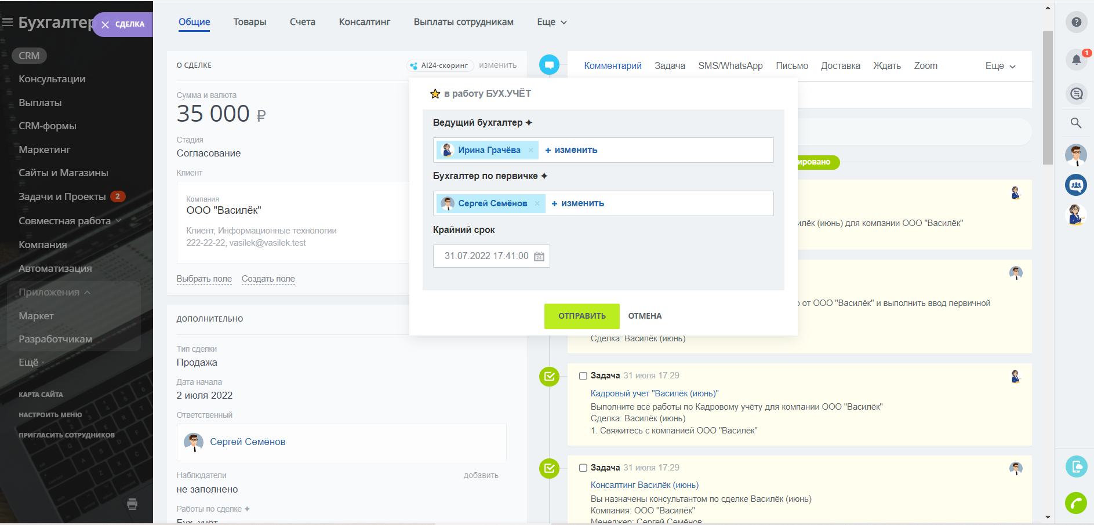Image resolution: width=1094 pixels, height=525 pixels.
Task: Select the Доставка timeline tab
Action: 841,66
